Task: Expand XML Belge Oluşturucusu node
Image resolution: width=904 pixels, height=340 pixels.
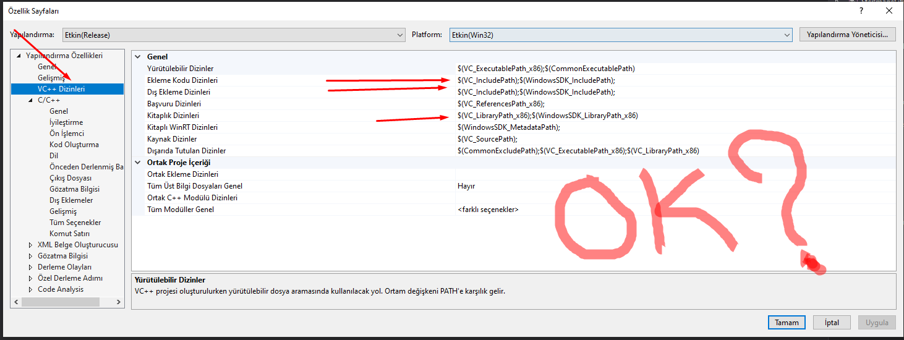Action: pyautogui.click(x=30, y=245)
